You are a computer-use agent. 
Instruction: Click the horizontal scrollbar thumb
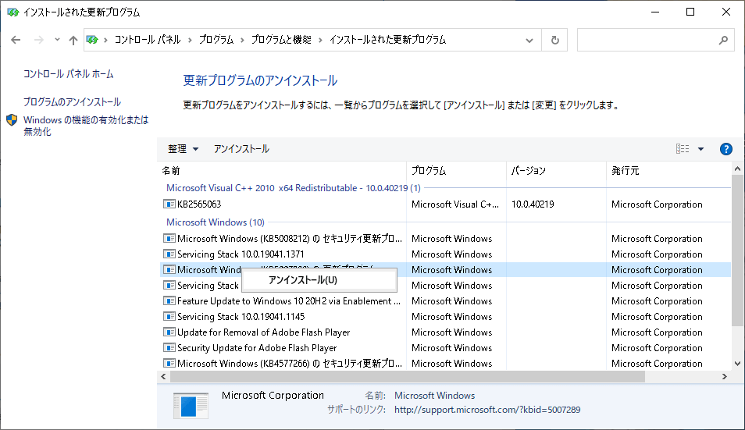(x=407, y=376)
